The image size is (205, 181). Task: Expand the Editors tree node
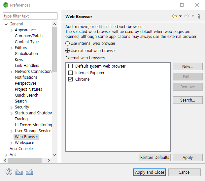point(11,48)
